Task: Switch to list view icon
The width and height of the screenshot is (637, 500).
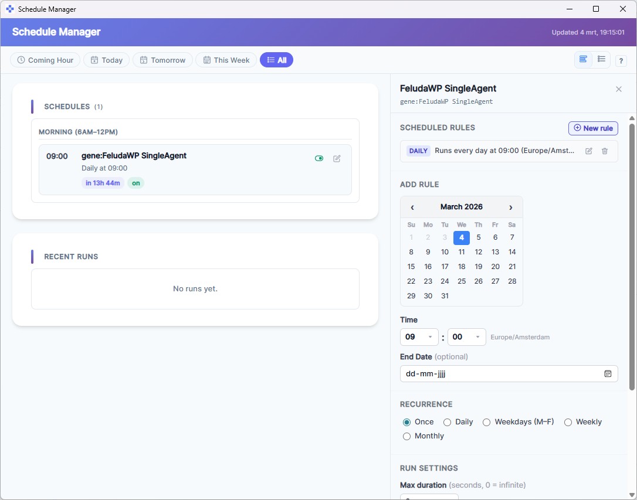Action: click(x=601, y=60)
